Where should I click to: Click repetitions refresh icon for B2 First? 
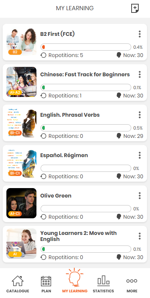43,55
